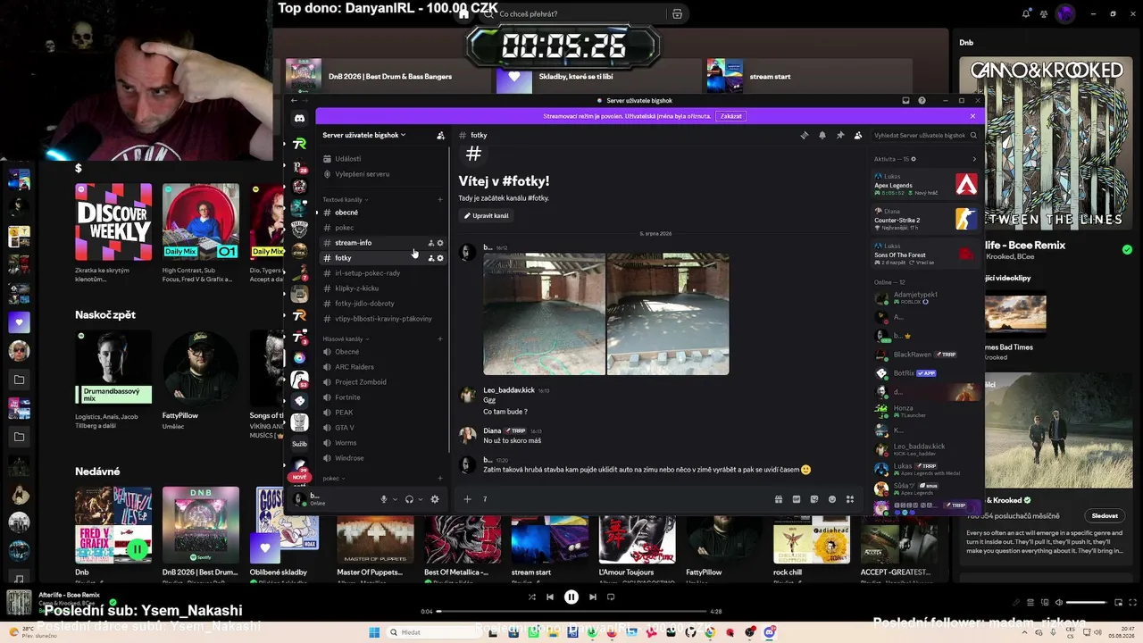1143x643 pixels.
Task: Open channel and roles icon beside server name
Action: [440, 136]
